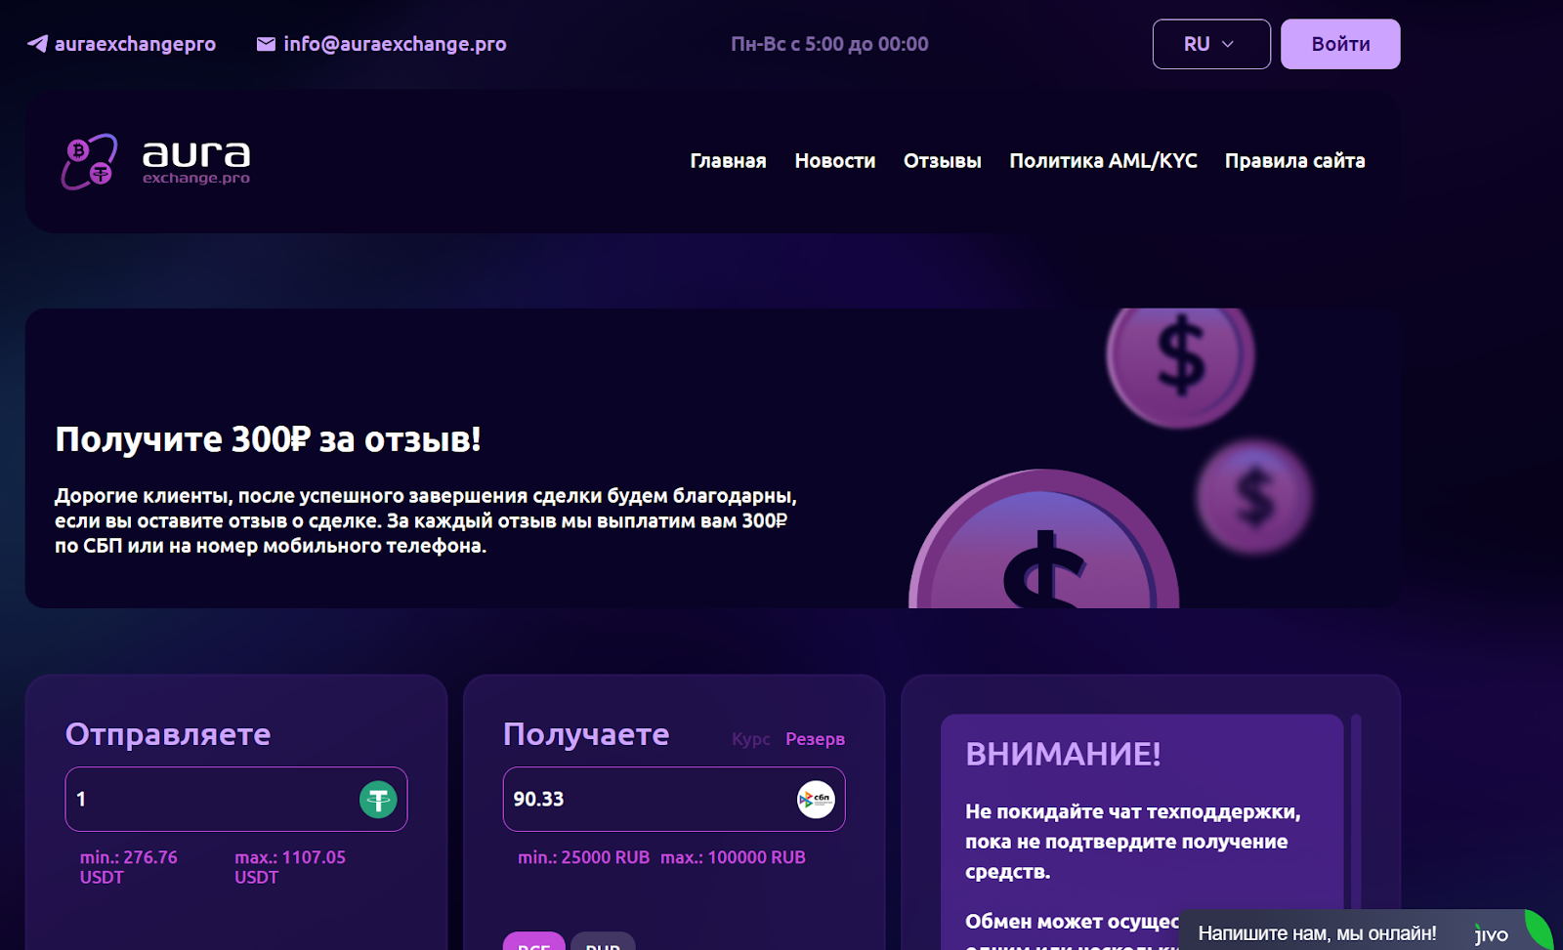Image resolution: width=1563 pixels, height=950 pixels.
Task: Toggle the Резерв display option
Action: (815, 739)
